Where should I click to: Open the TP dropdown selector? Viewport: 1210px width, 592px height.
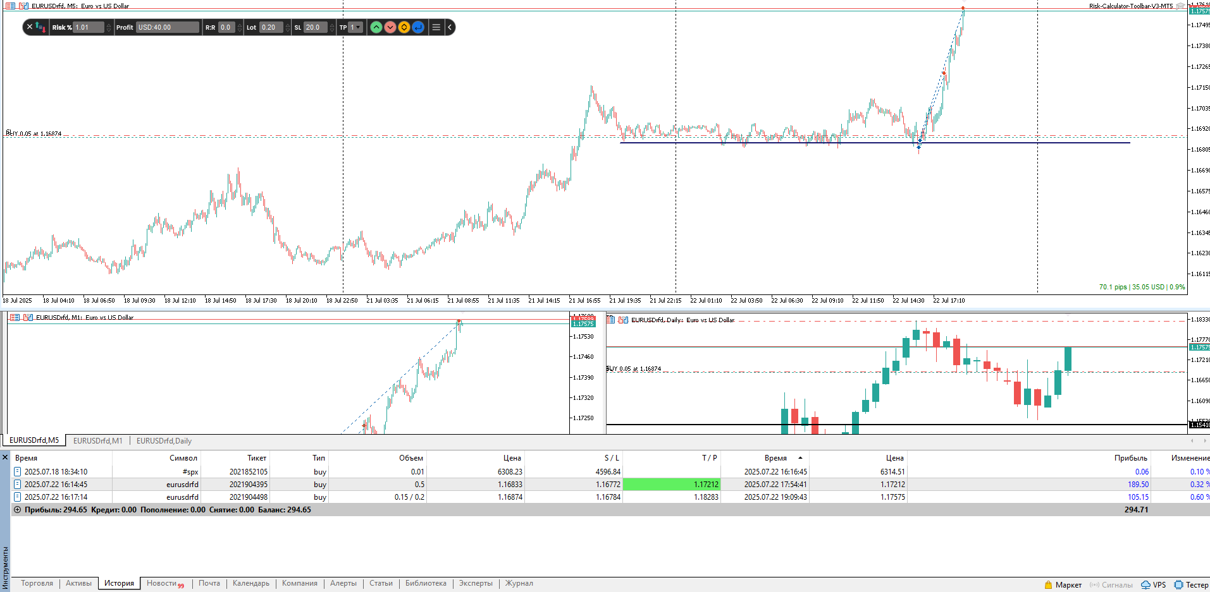[x=357, y=27]
